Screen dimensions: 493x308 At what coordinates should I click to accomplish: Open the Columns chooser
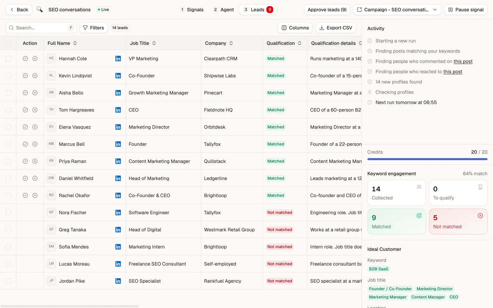coord(295,28)
